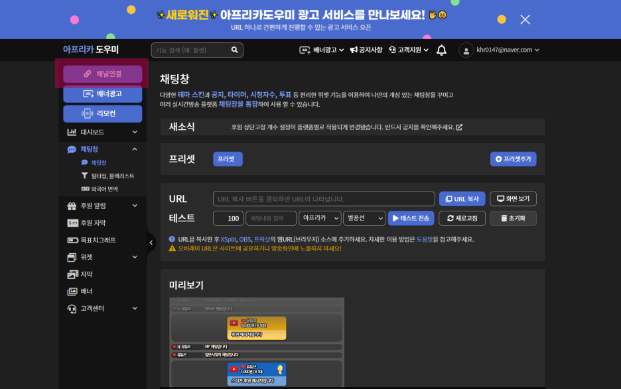Expand the 고객센터 chevron
Image resolution: width=621 pixels, height=389 pixels.
(135, 308)
